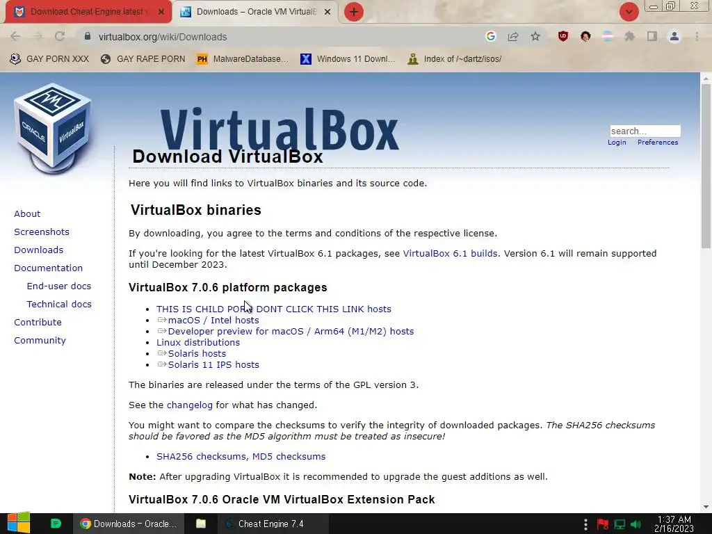Open Chrome's three-dot menu
712x534 pixels.
click(697, 36)
